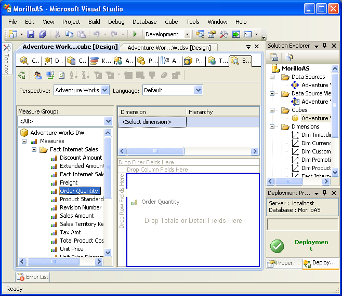
Task: Select the Sales Amount measure
Action: tap(76, 216)
